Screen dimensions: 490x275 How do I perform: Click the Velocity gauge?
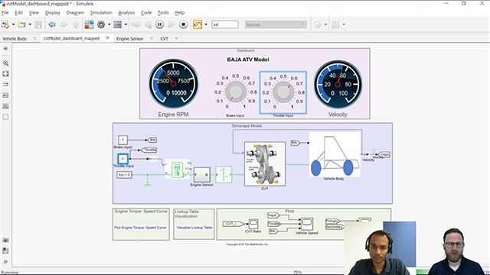pyautogui.click(x=338, y=84)
